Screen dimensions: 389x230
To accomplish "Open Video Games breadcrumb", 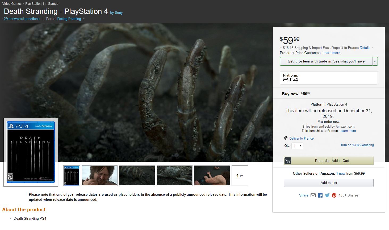I will [12, 4].
